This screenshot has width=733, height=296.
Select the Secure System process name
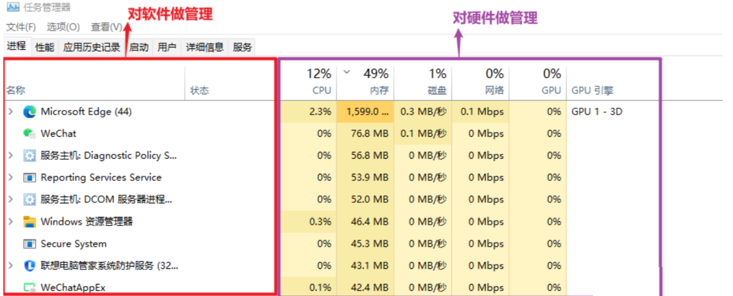(73, 244)
